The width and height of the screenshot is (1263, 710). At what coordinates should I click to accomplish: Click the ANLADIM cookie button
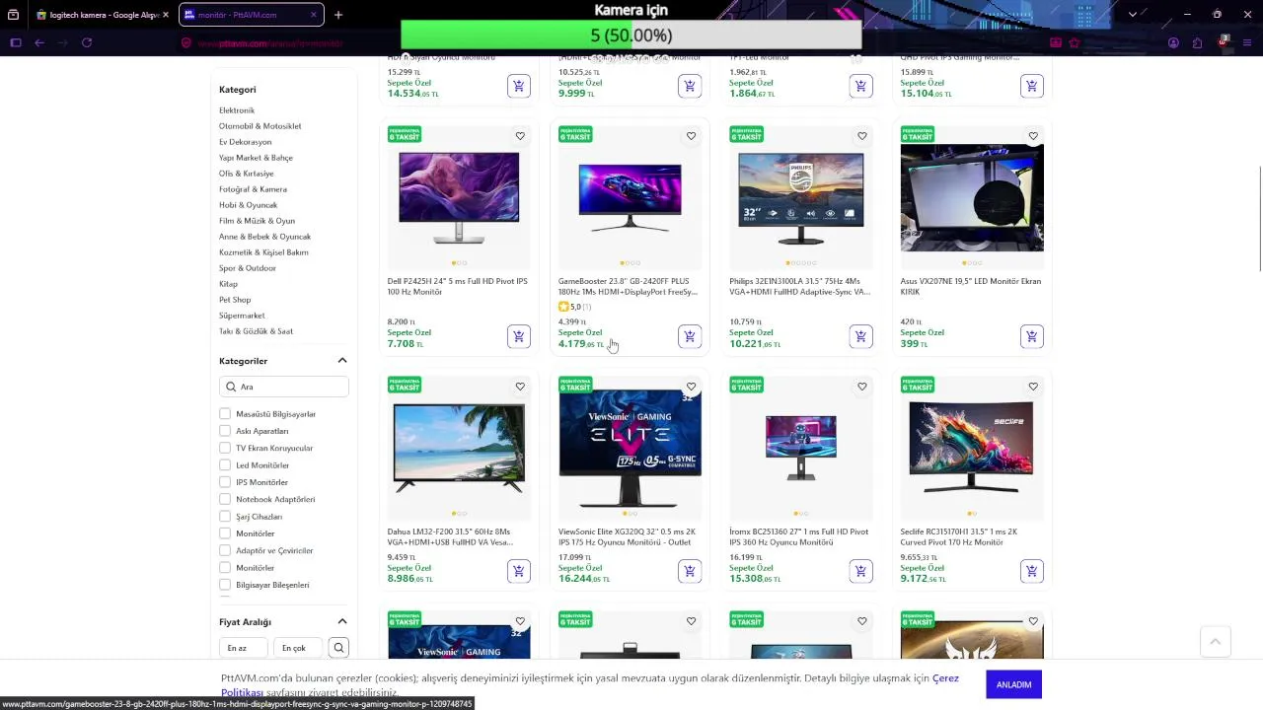point(1013,684)
